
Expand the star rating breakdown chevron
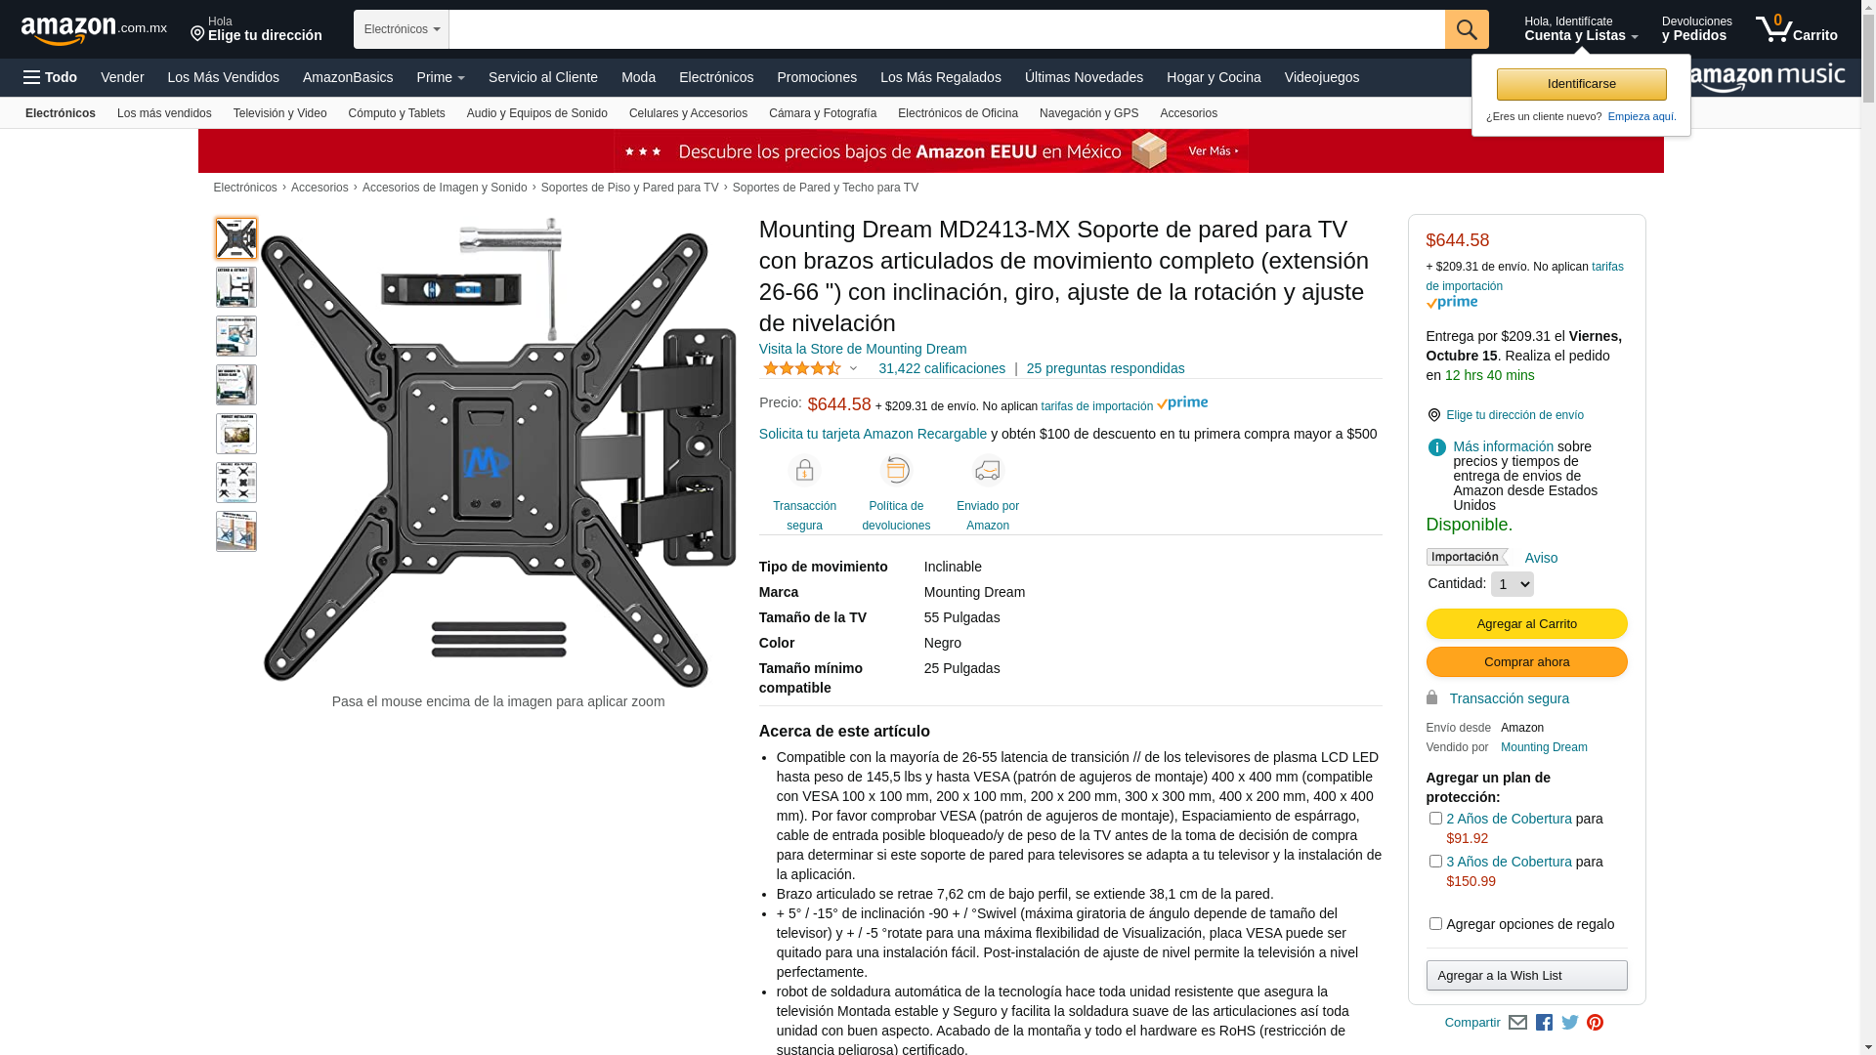click(x=853, y=369)
